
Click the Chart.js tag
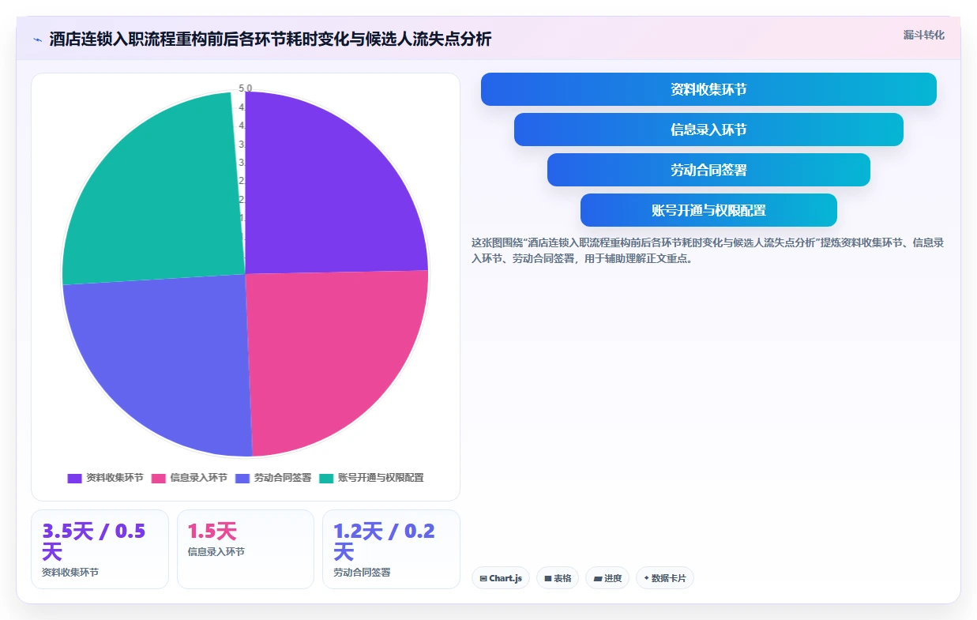pyautogui.click(x=501, y=578)
